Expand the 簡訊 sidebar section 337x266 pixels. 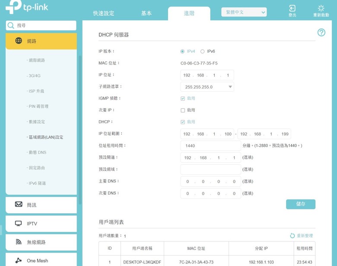(41, 205)
